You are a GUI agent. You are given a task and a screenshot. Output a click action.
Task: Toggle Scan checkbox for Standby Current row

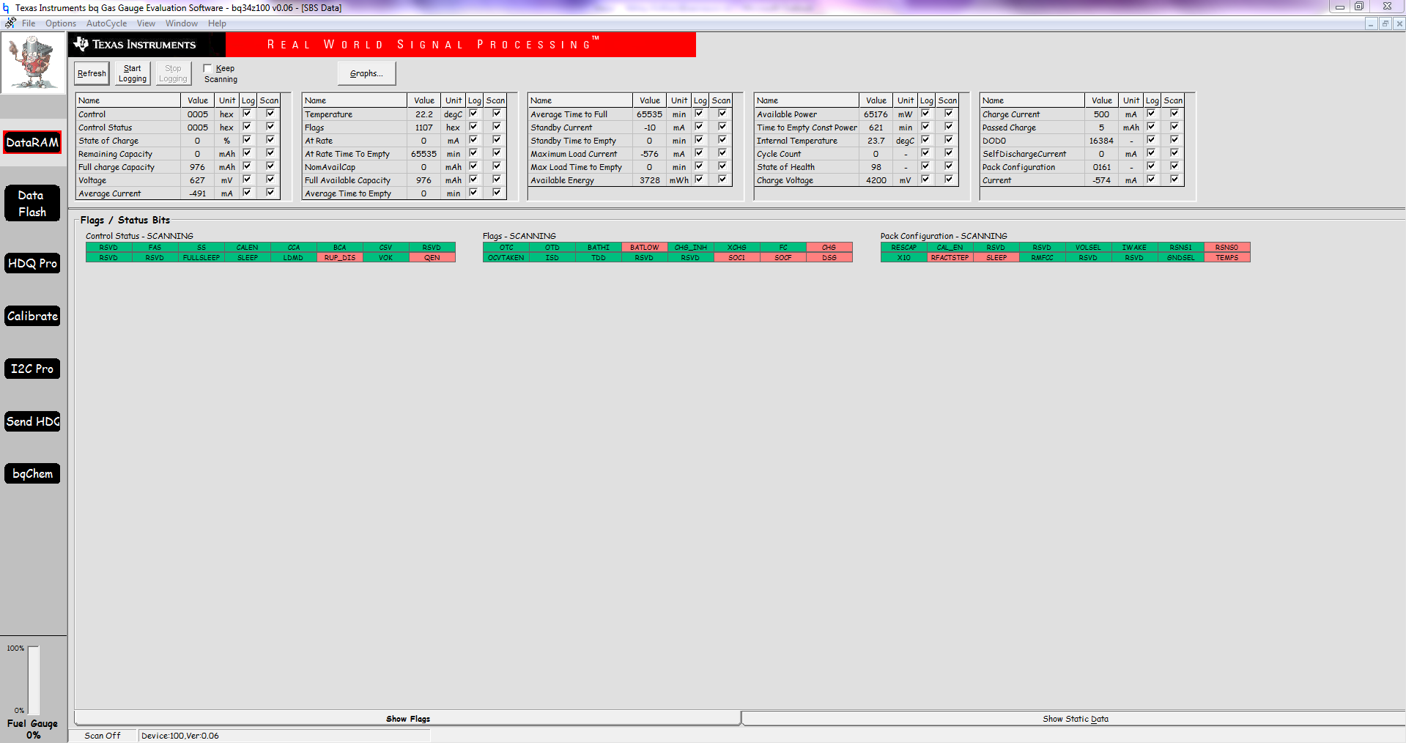click(x=722, y=127)
